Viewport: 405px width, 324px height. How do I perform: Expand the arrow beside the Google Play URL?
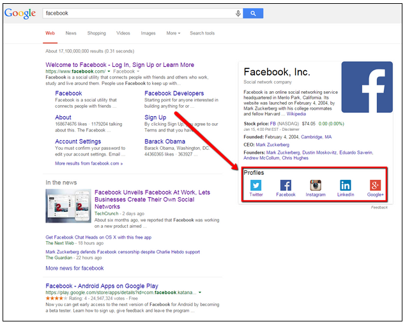click(x=200, y=293)
